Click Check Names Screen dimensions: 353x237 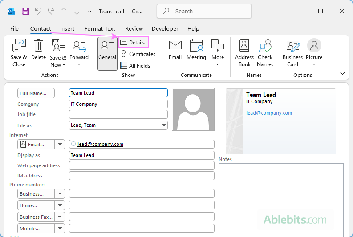tap(265, 53)
